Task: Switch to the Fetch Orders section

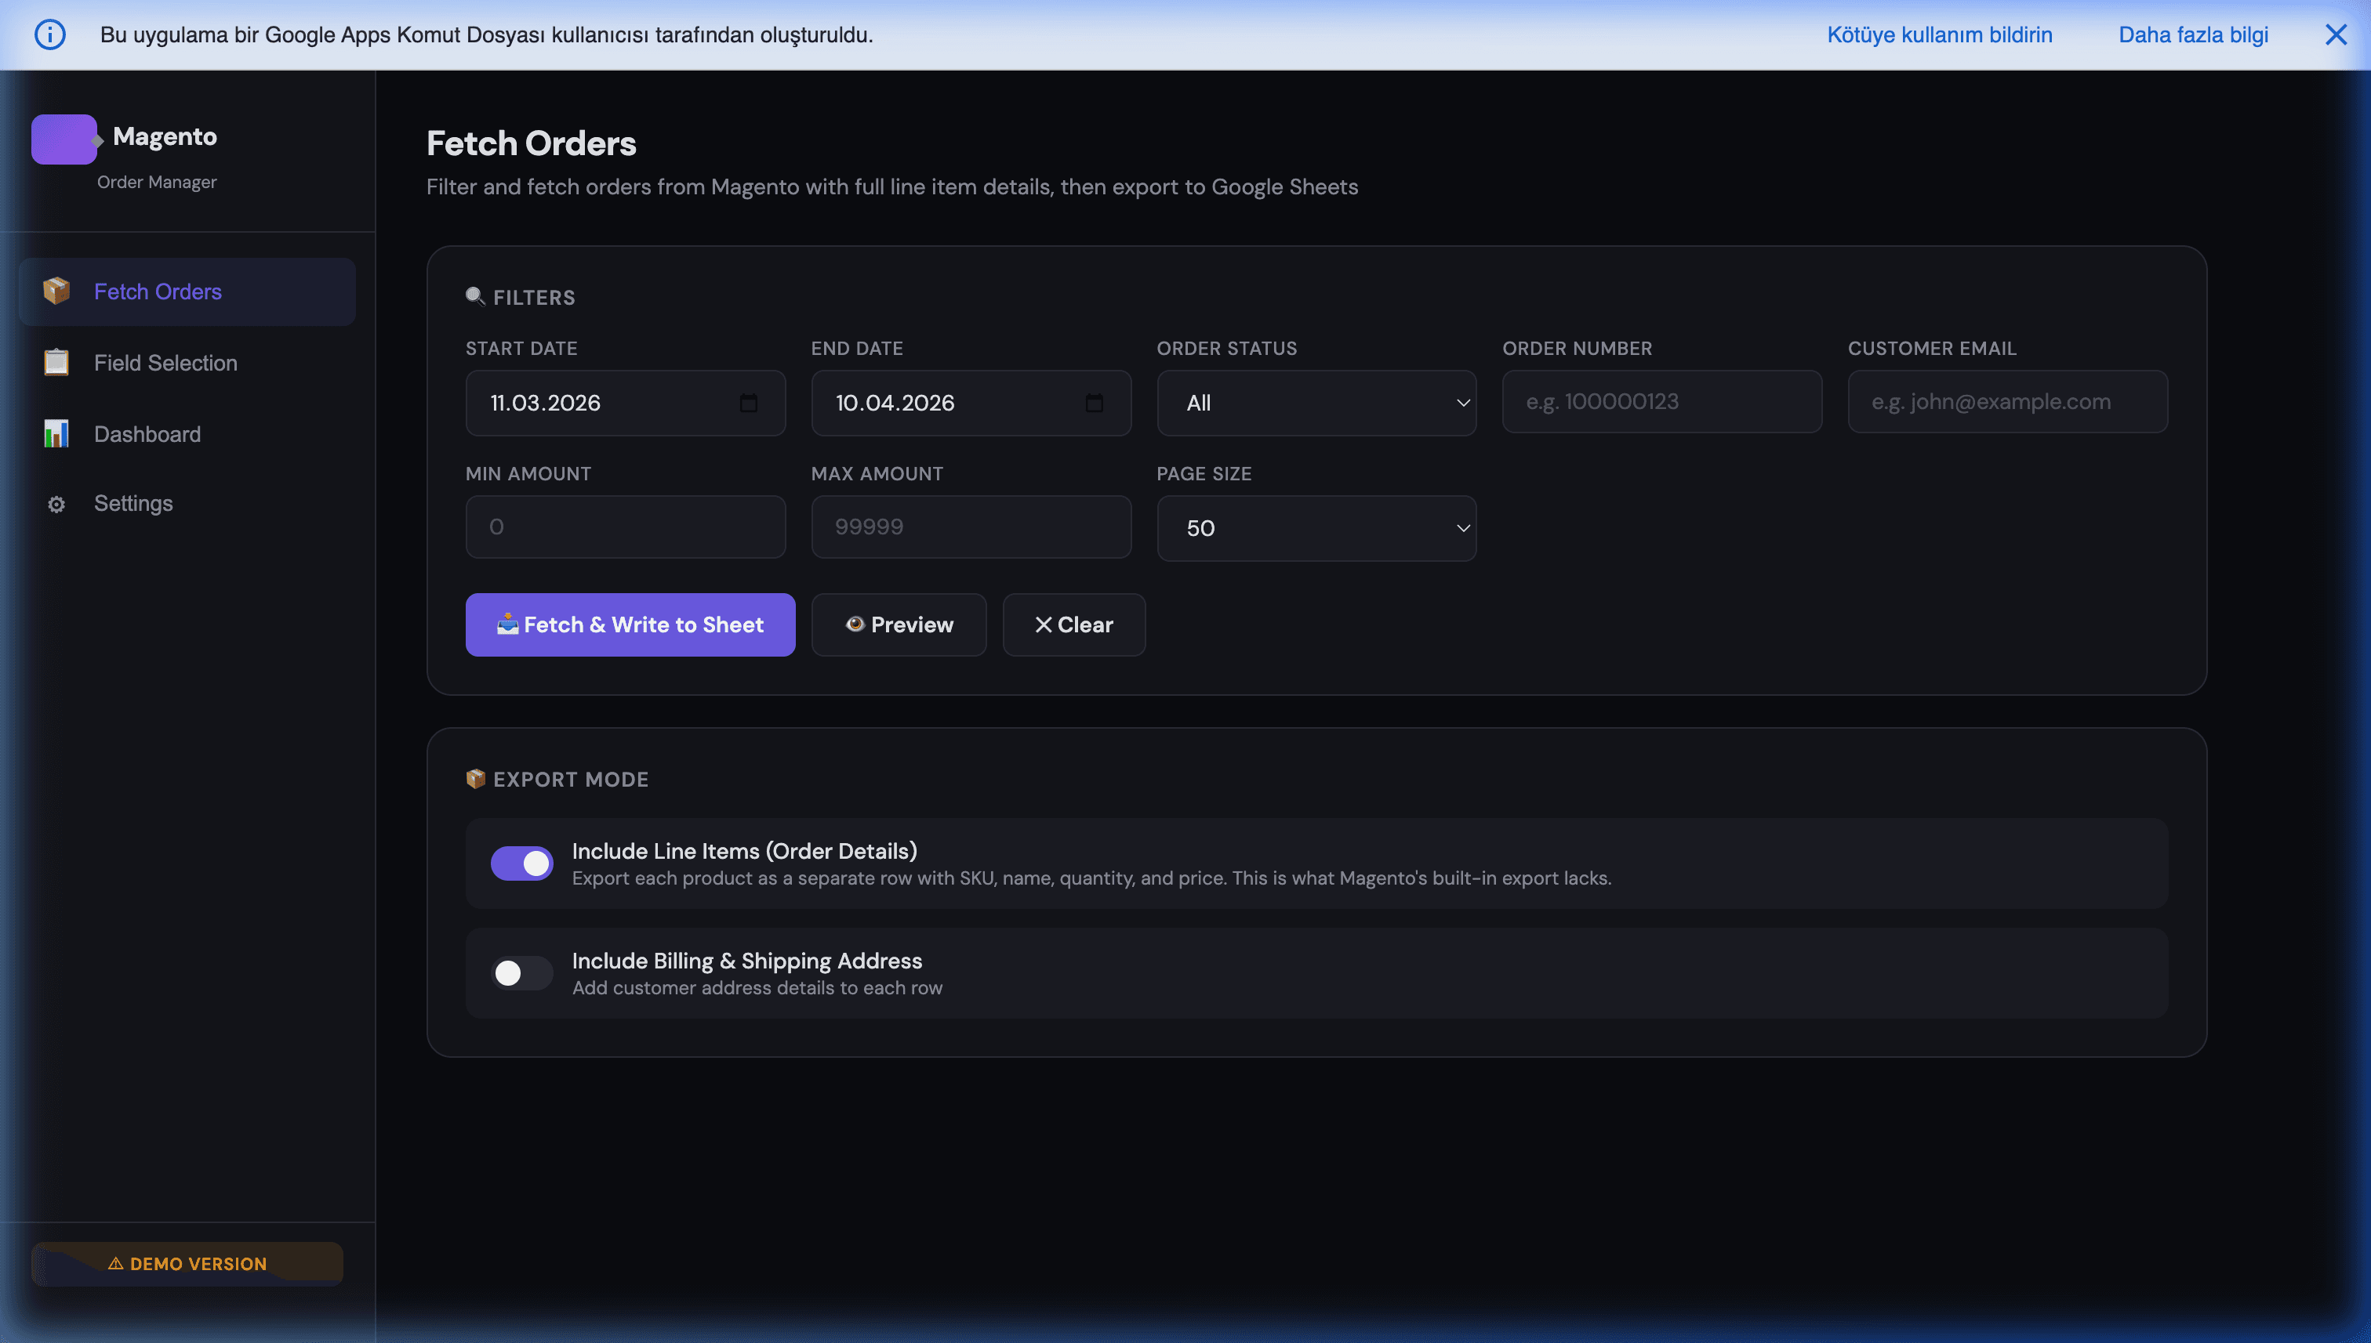Action: pyautogui.click(x=157, y=291)
